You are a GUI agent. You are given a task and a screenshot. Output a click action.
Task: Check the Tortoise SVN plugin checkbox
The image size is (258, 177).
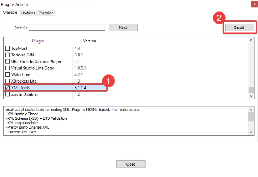[7, 55]
